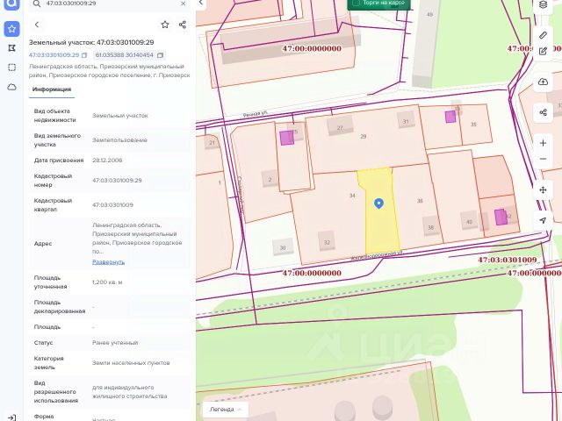Click the blue location marker pin
This screenshot has width=562, height=421.
coord(378,203)
